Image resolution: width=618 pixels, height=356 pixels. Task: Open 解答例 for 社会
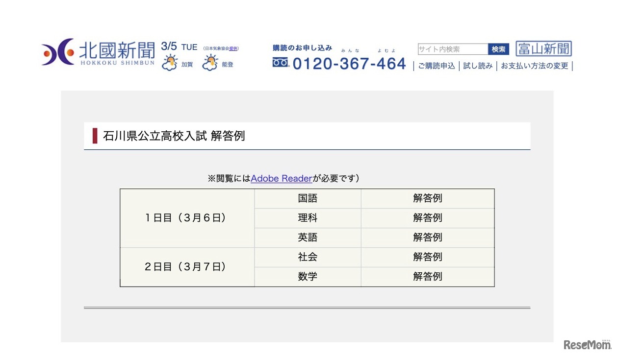point(428,257)
